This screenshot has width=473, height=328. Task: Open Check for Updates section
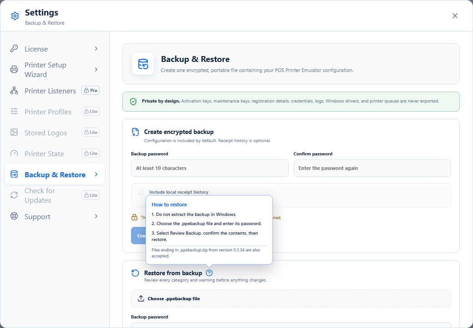(x=55, y=195)
